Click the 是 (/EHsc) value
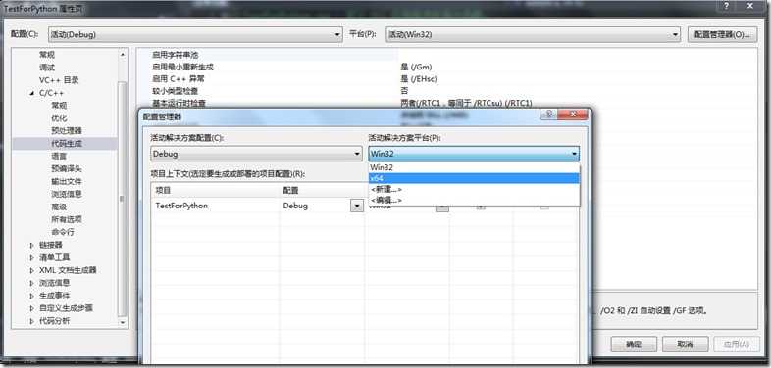This screenshot has width=771, height=368. pos(419,79)
